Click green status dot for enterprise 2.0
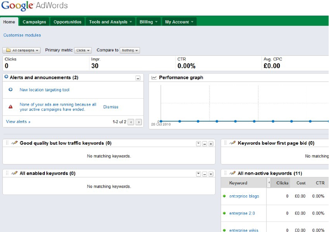Screen dimensions: 329x232 (224, 213)
